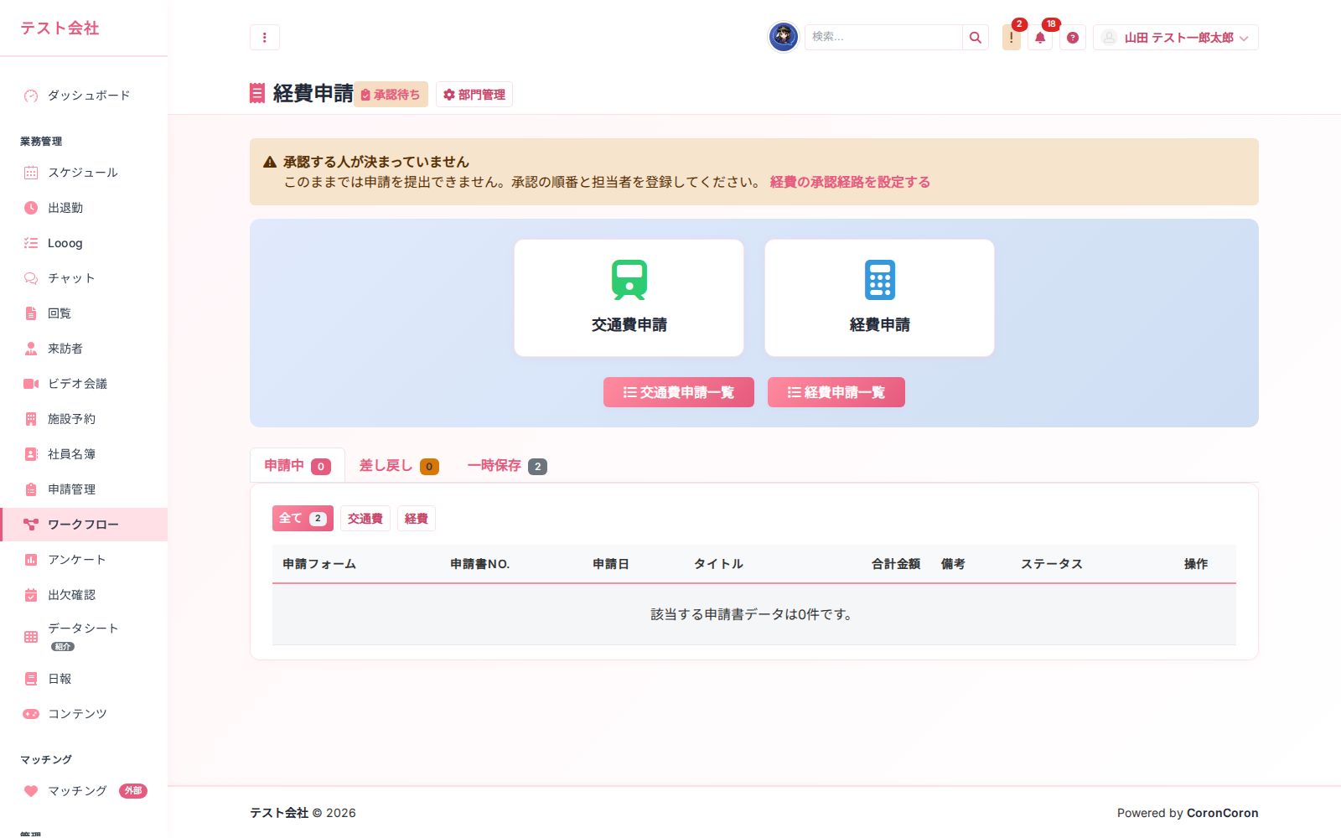Switch to the 申請中 tab
Viewport: 1341px width, 838px height.
(298, 466)
